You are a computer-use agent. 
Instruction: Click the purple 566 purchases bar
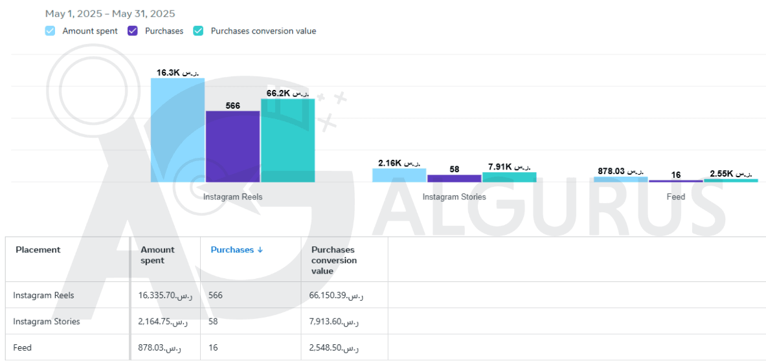point(232,146)
